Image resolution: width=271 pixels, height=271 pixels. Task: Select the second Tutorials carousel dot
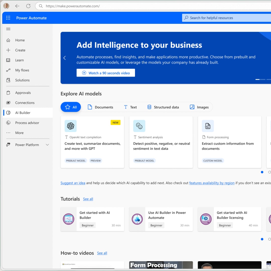click(269, 239)
